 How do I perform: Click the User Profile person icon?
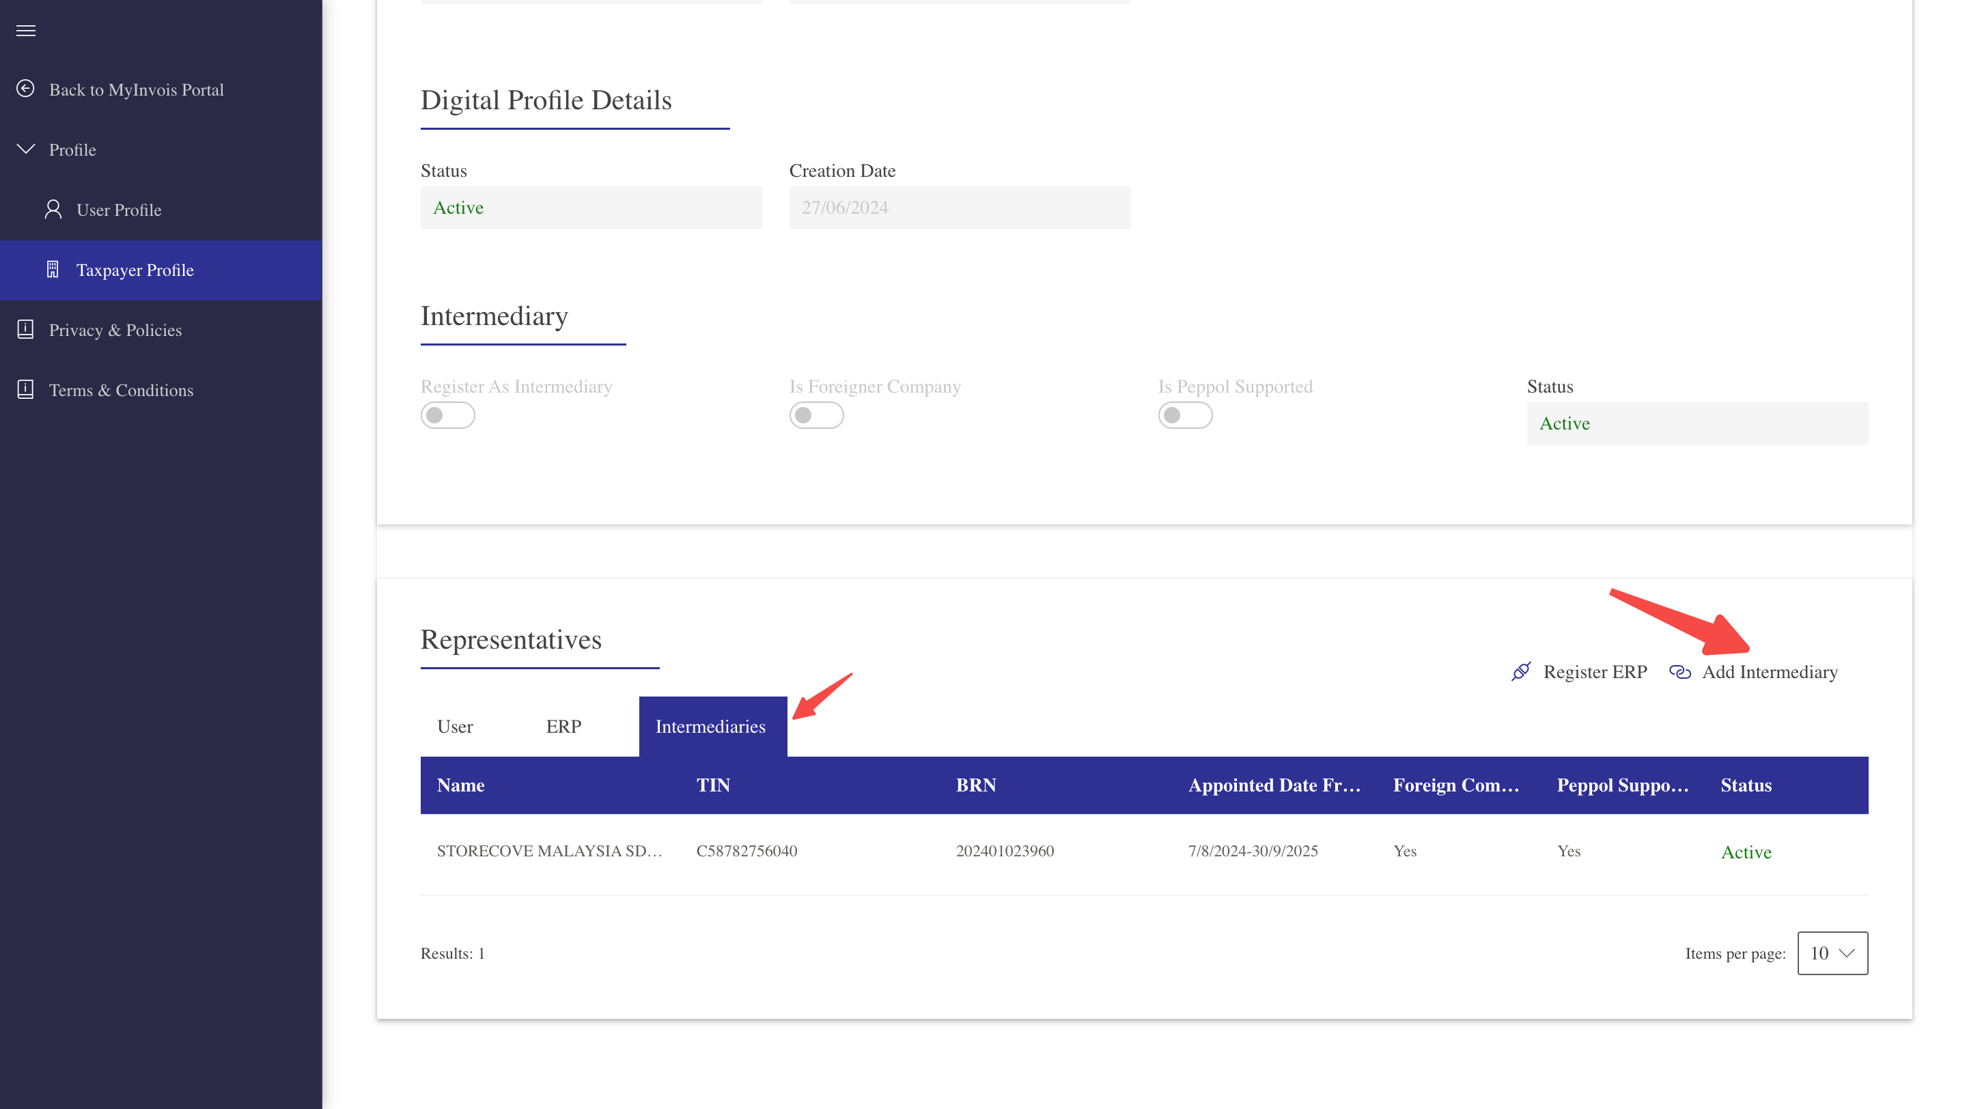click(53, 209)
